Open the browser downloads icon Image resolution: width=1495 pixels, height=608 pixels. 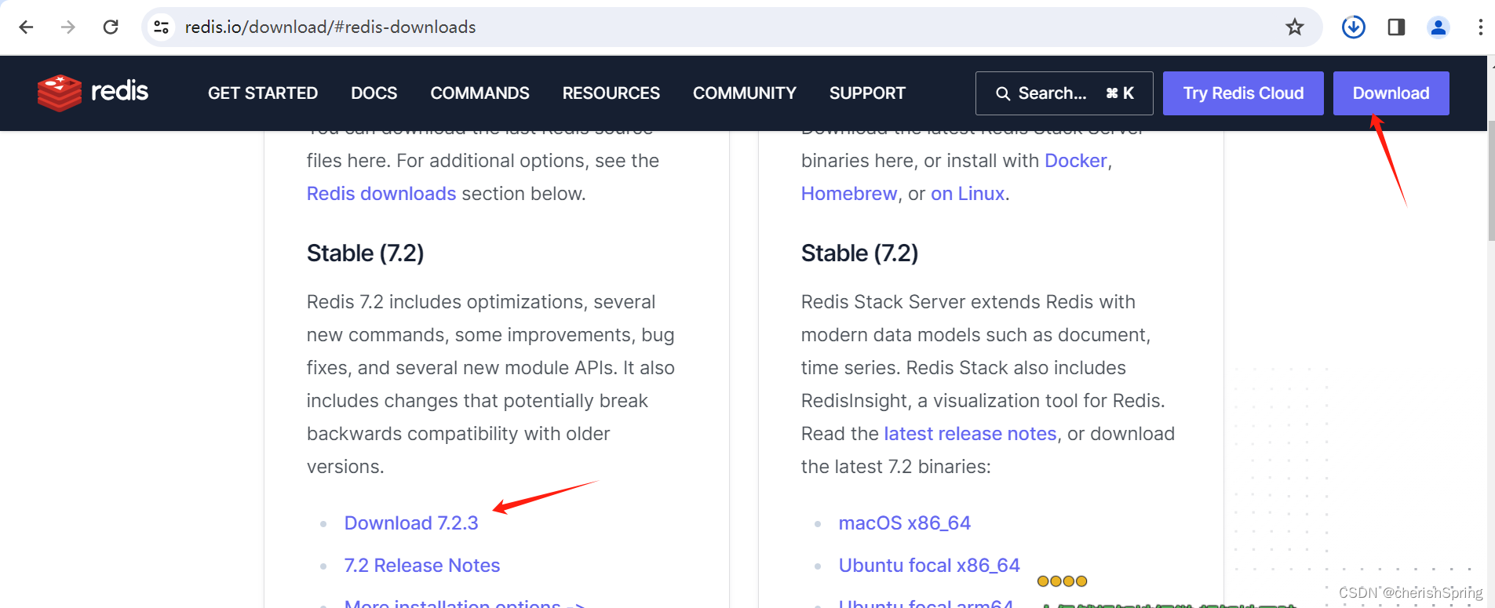pyautogui.click(x=1354, y=27)
